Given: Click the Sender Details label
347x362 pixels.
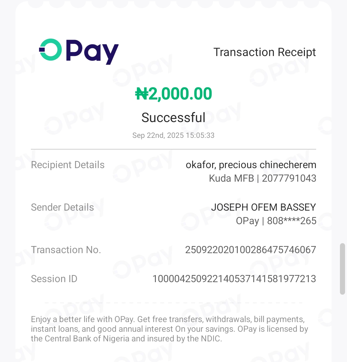Looking at the screenshot, I should (x=62, y=207).
